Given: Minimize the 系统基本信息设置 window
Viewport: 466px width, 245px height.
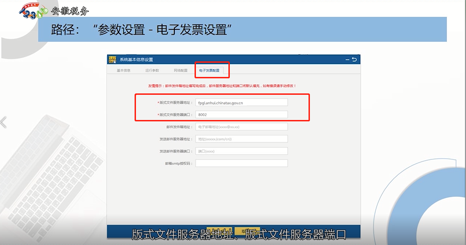Looking at the screenshot, I should point(347,60).
